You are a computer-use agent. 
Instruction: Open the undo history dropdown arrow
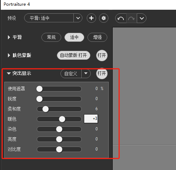click(142, 18)
